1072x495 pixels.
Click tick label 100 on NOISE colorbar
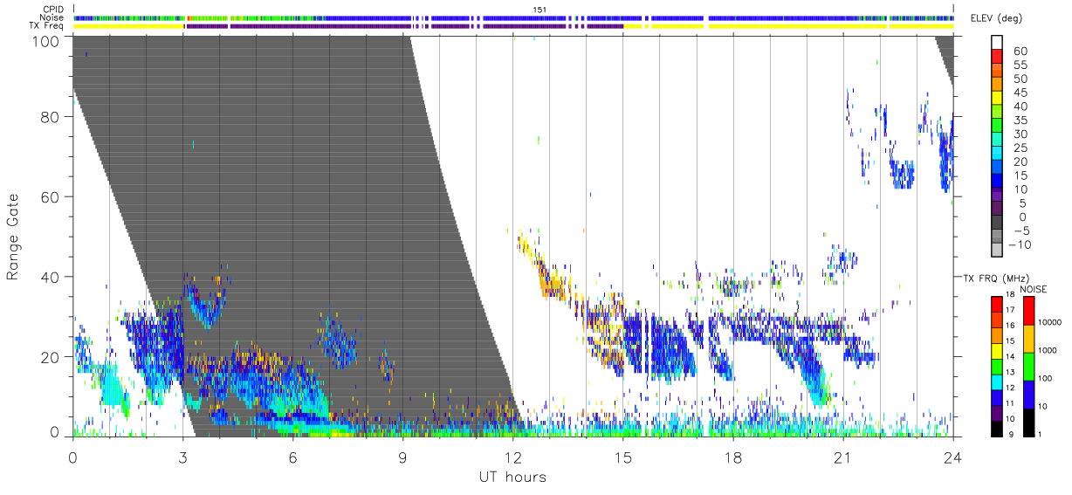(x=1047, y=379)
